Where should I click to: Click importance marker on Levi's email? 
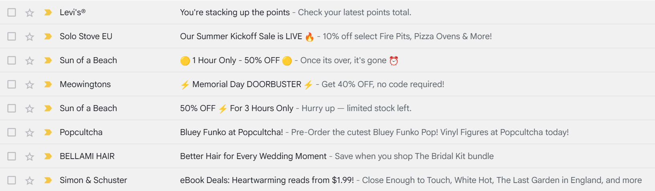[x=48, y=12]
